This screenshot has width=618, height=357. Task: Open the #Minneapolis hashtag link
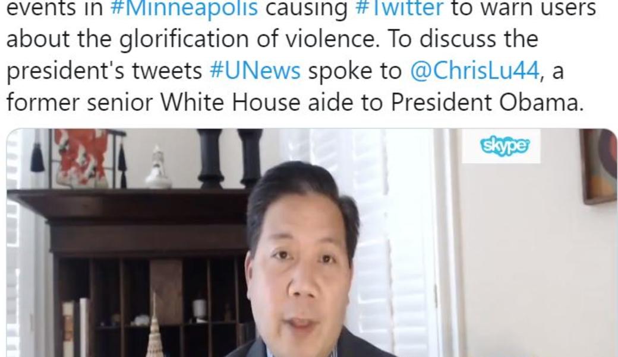click(x=184, y=9)
